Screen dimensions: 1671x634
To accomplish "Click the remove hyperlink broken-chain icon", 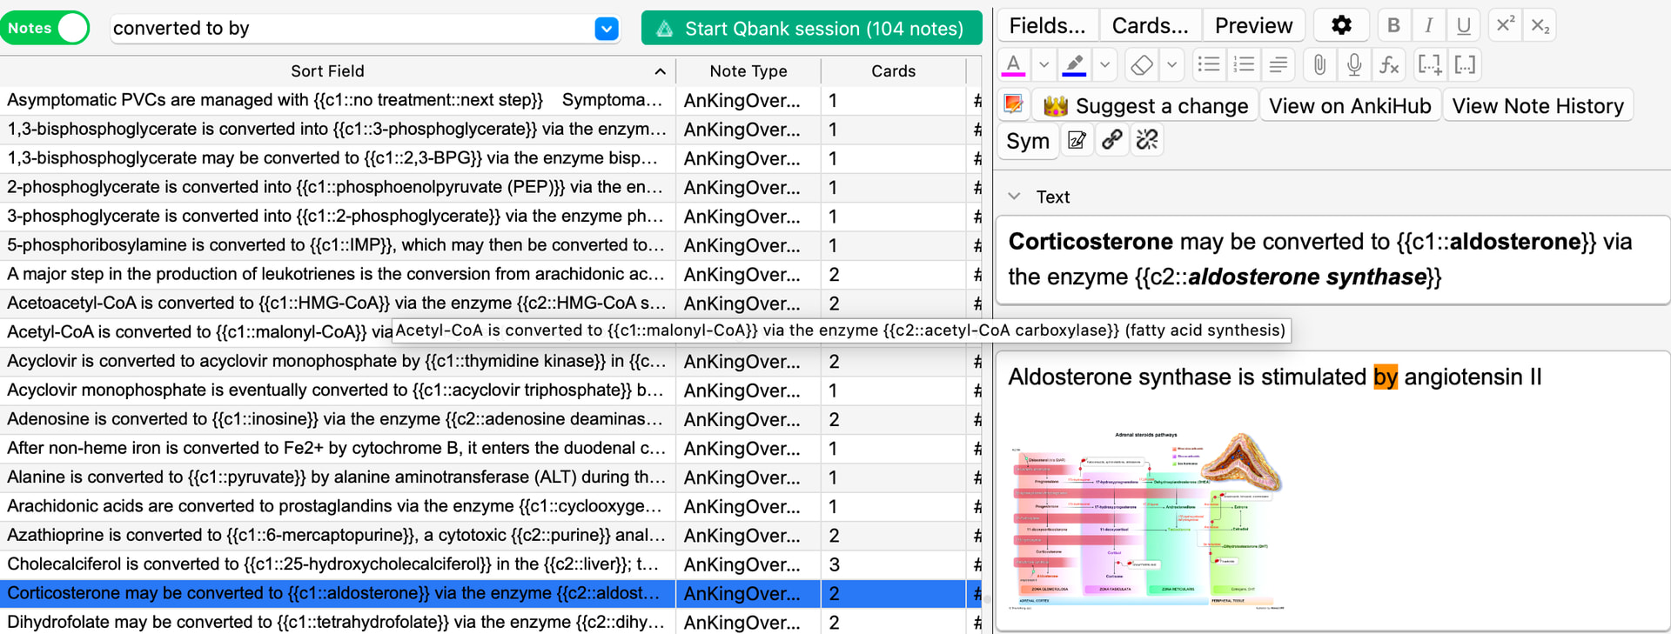I will click(1147, 140).
